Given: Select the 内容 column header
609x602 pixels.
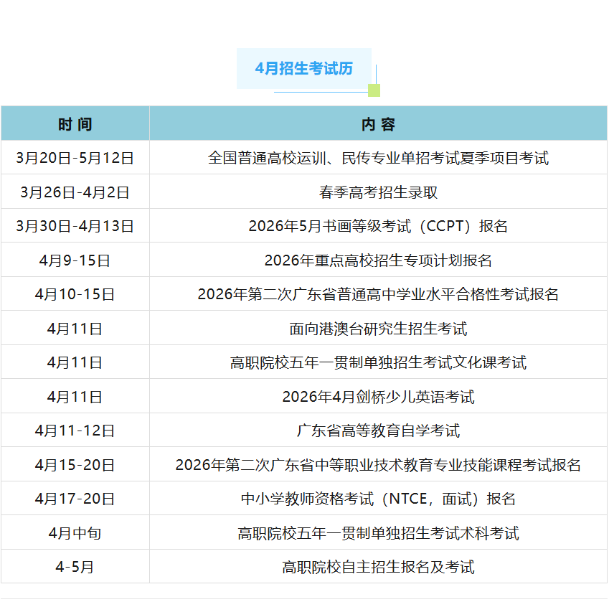Looking at the screenshot, I should click(x=378, y=124).
